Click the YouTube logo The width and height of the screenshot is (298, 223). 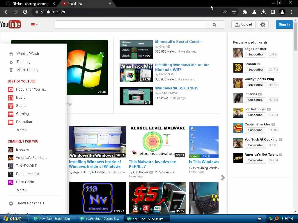pos(10,24)
